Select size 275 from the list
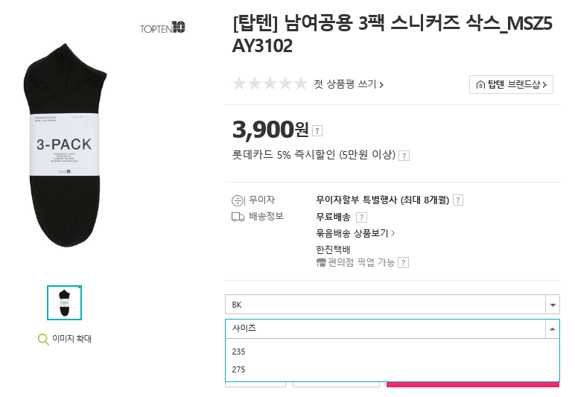Screen dimensions: 575x397 [392, 369]
